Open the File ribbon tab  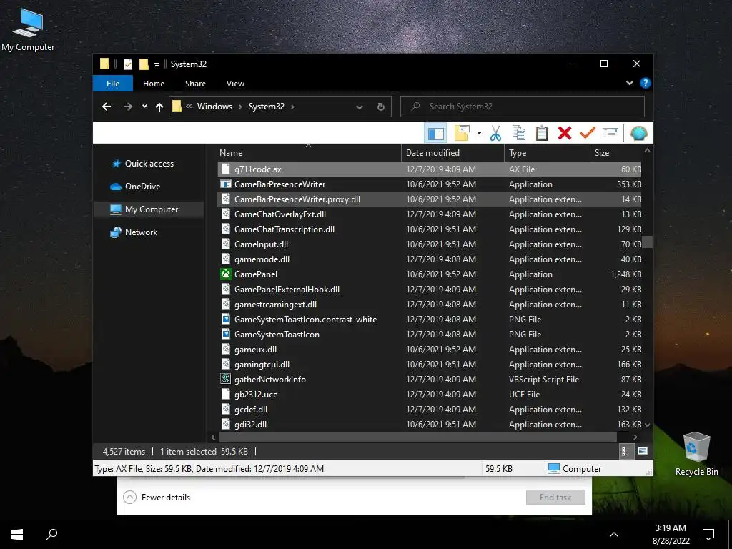[x=113, y=84]
